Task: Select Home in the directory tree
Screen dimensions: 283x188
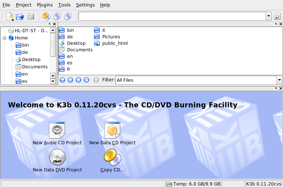Action: tap(18, 38)
